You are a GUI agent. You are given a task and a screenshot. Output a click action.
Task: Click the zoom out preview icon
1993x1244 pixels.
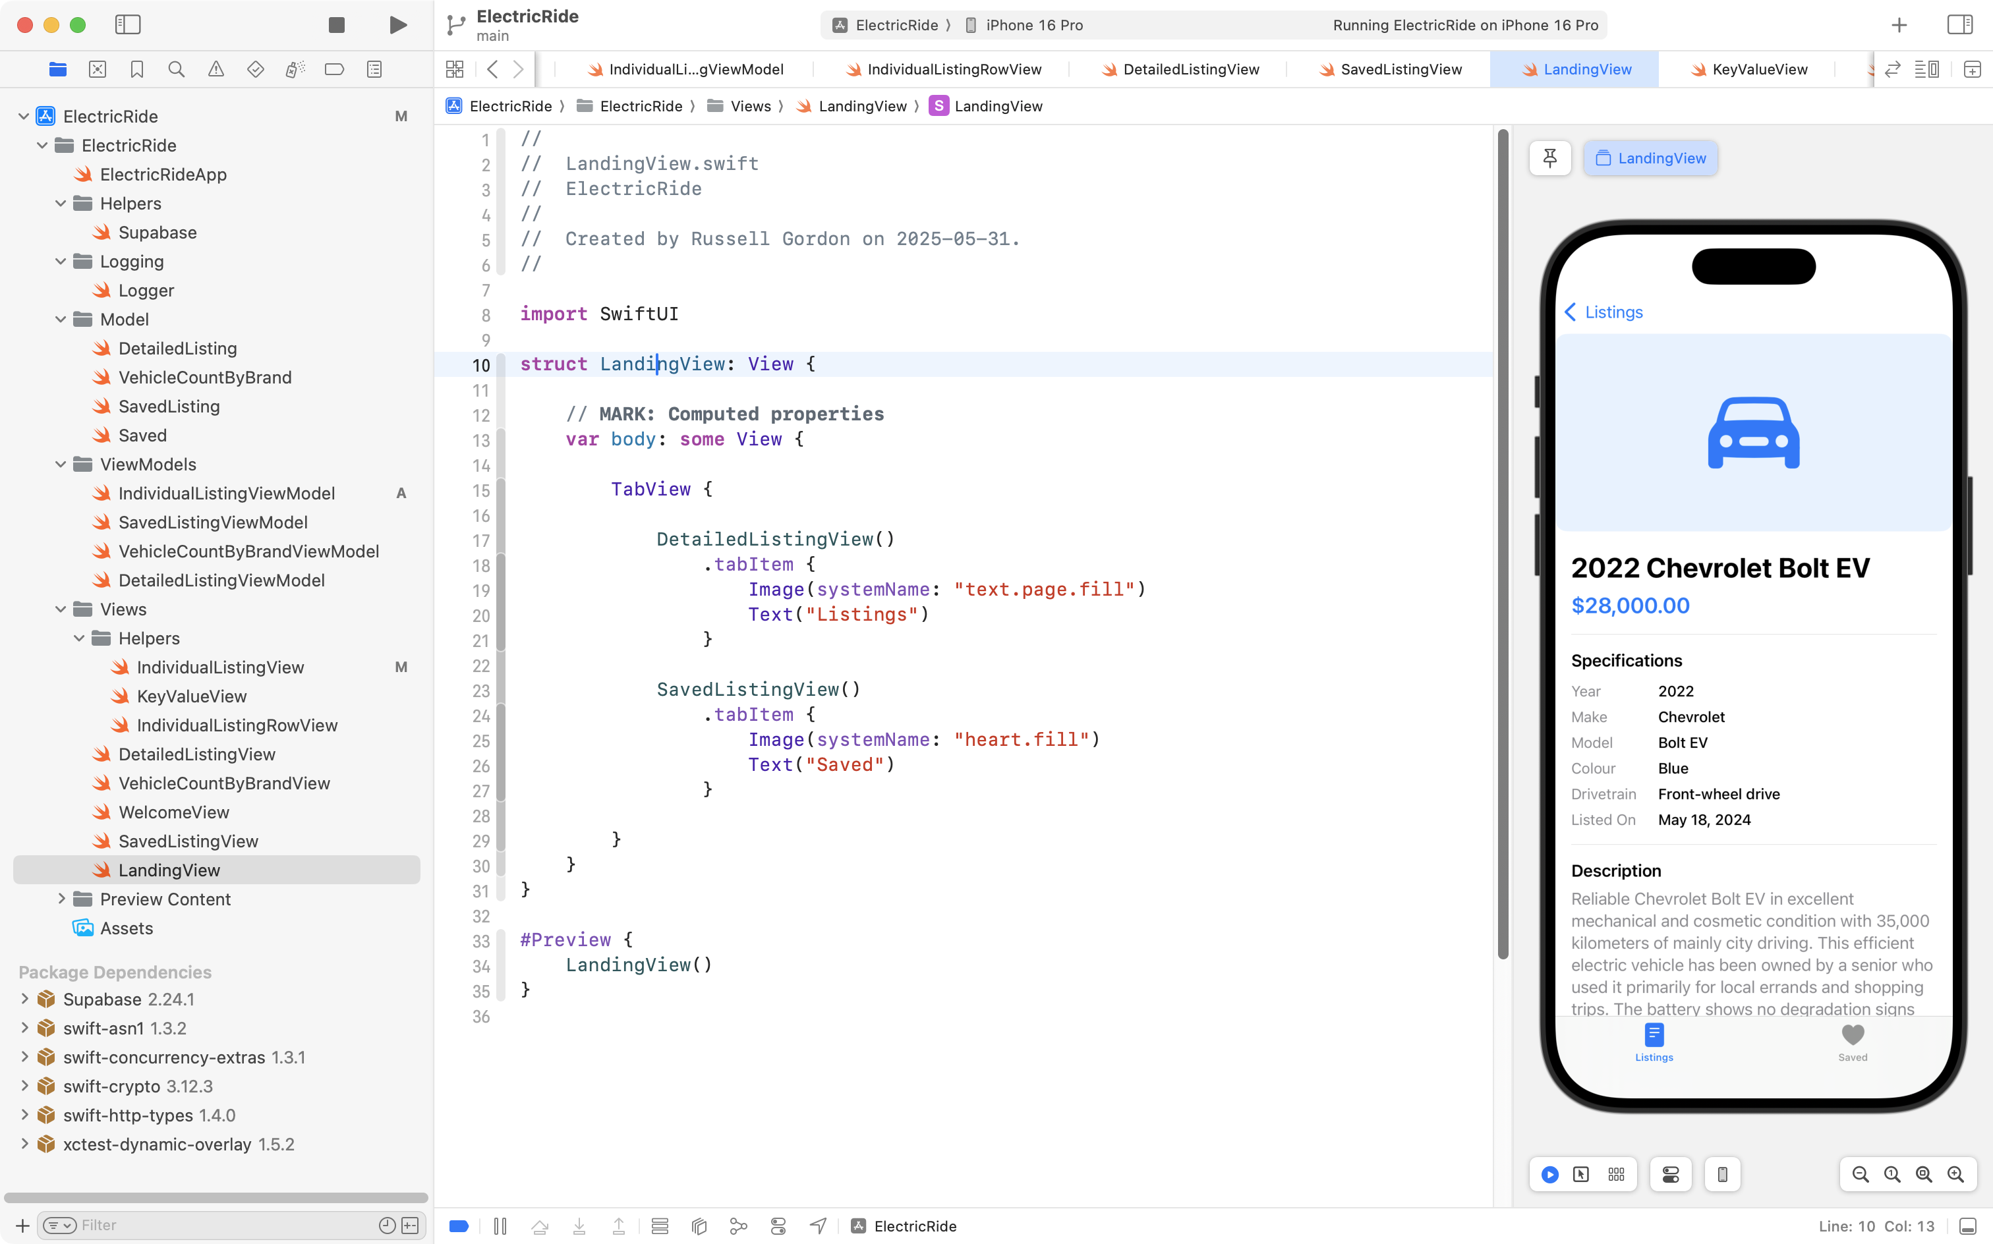click(x=1860, y=1174)
